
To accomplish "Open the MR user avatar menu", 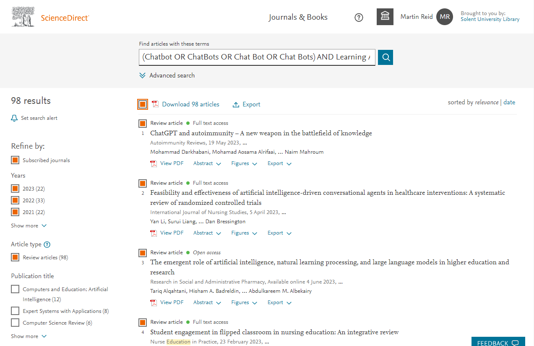I will tap(444, 17).
